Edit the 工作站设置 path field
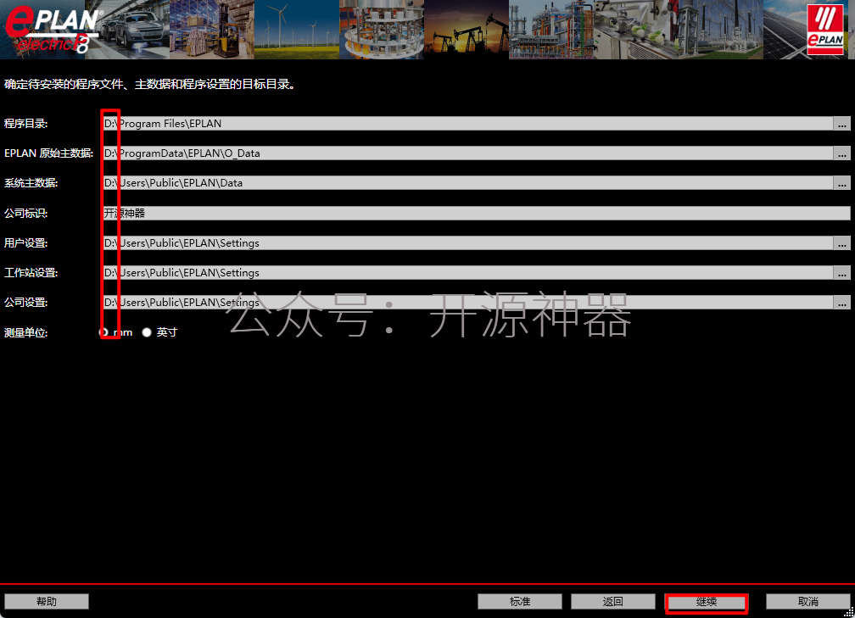 pos(468,272)
